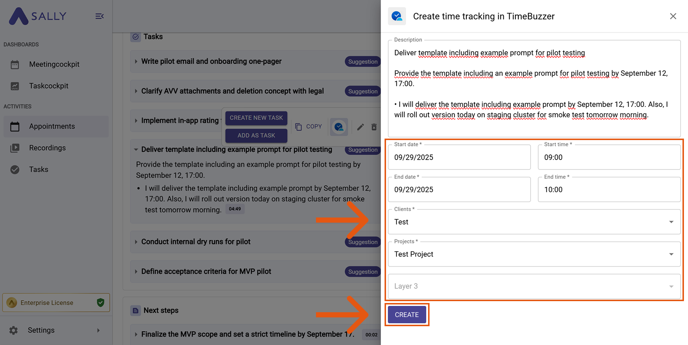Screen dimensions: 688x345
Task: Edit the Start time field
Action: tap(609, 157)
